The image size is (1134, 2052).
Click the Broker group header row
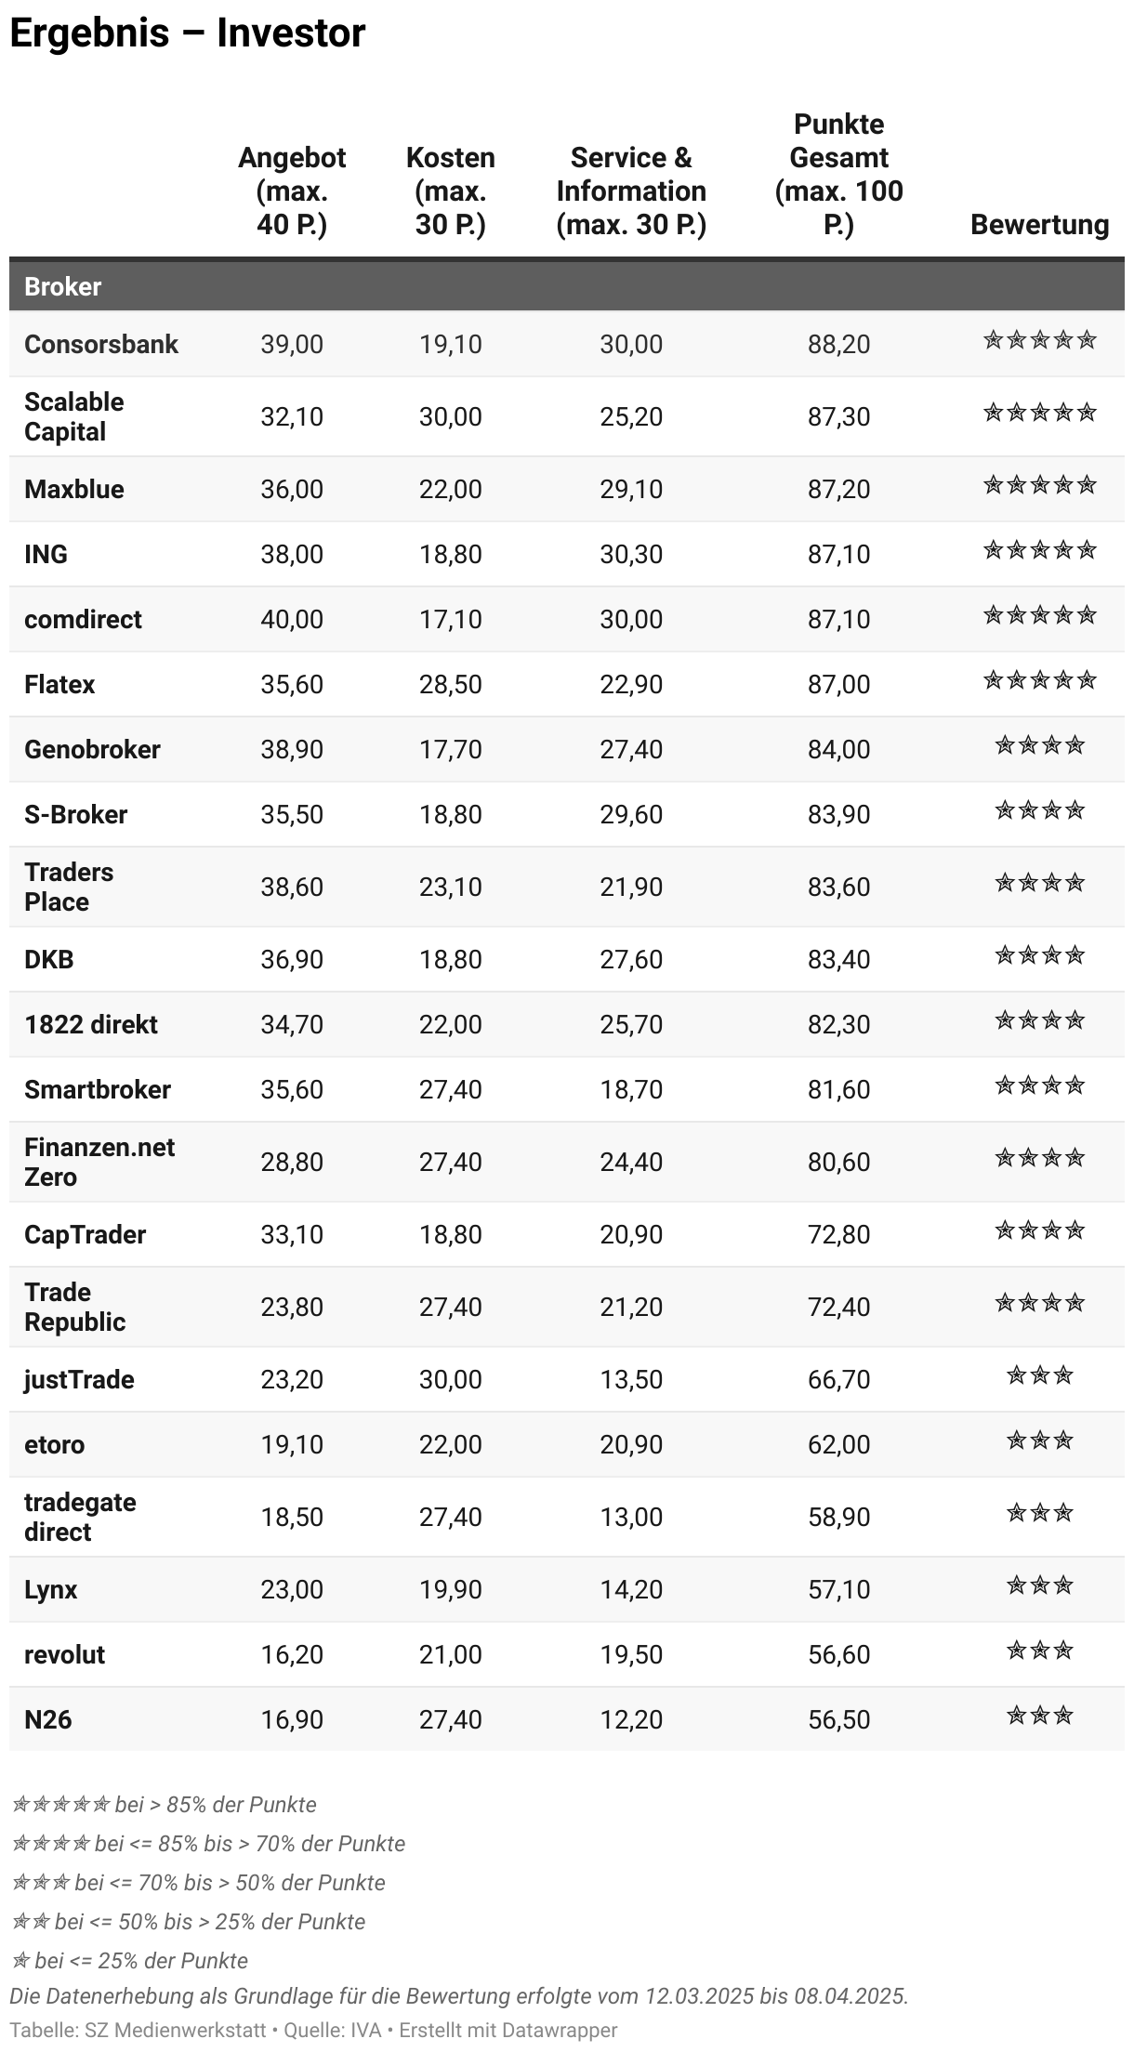(x=567, y=286)
